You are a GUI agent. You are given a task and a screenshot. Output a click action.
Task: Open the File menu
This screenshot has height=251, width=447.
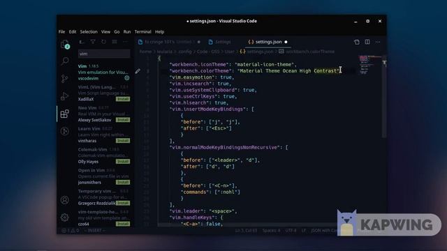(62, 31)
